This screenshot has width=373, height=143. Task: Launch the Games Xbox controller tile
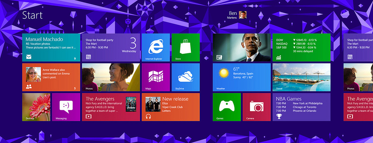click(x=227, y=107)
